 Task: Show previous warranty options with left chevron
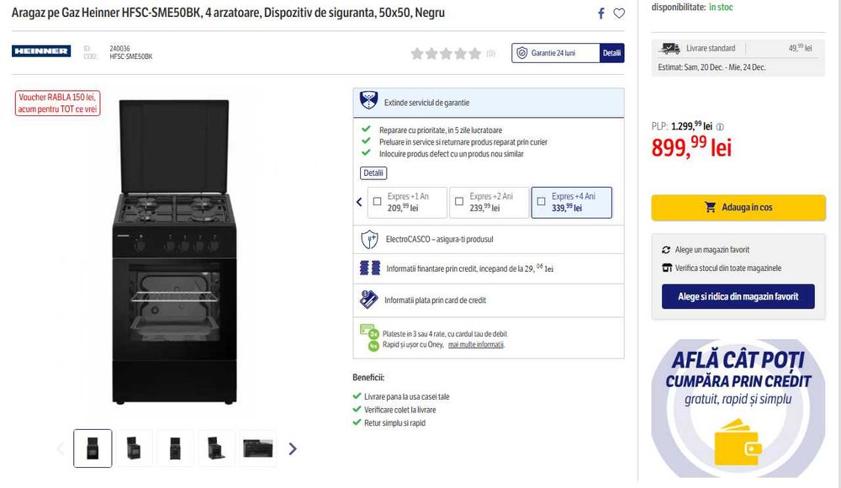pyautogui.click(x=359, y=202)
